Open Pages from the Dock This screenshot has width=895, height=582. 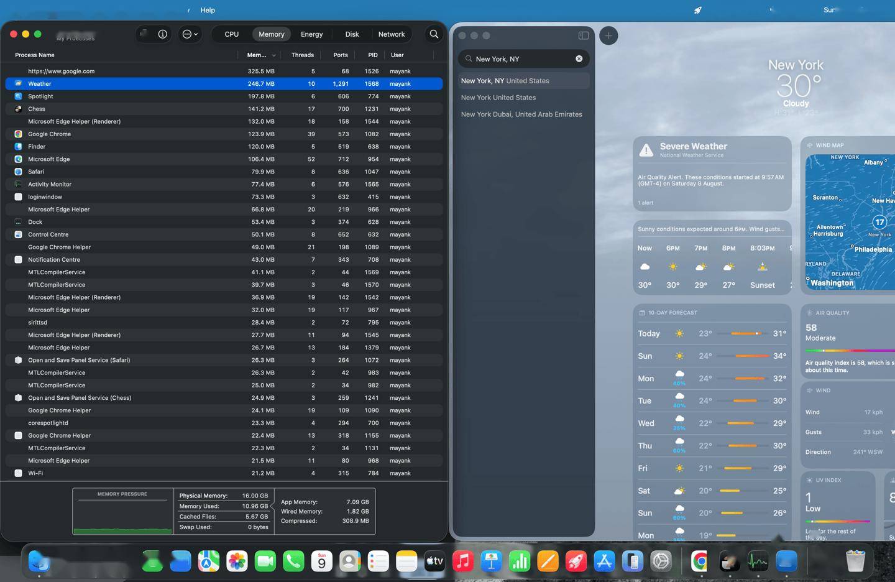pyautogui.click(x=548, y=561)
